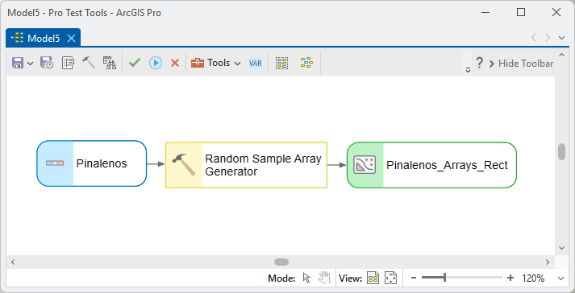Select the Pinalenos_Arrays_Rect output variable

(x=431, y=165)
